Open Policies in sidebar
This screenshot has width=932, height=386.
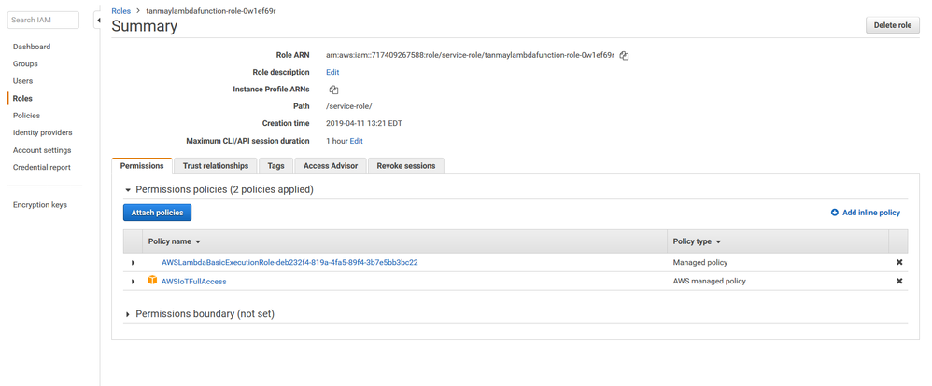click(26, 116)
